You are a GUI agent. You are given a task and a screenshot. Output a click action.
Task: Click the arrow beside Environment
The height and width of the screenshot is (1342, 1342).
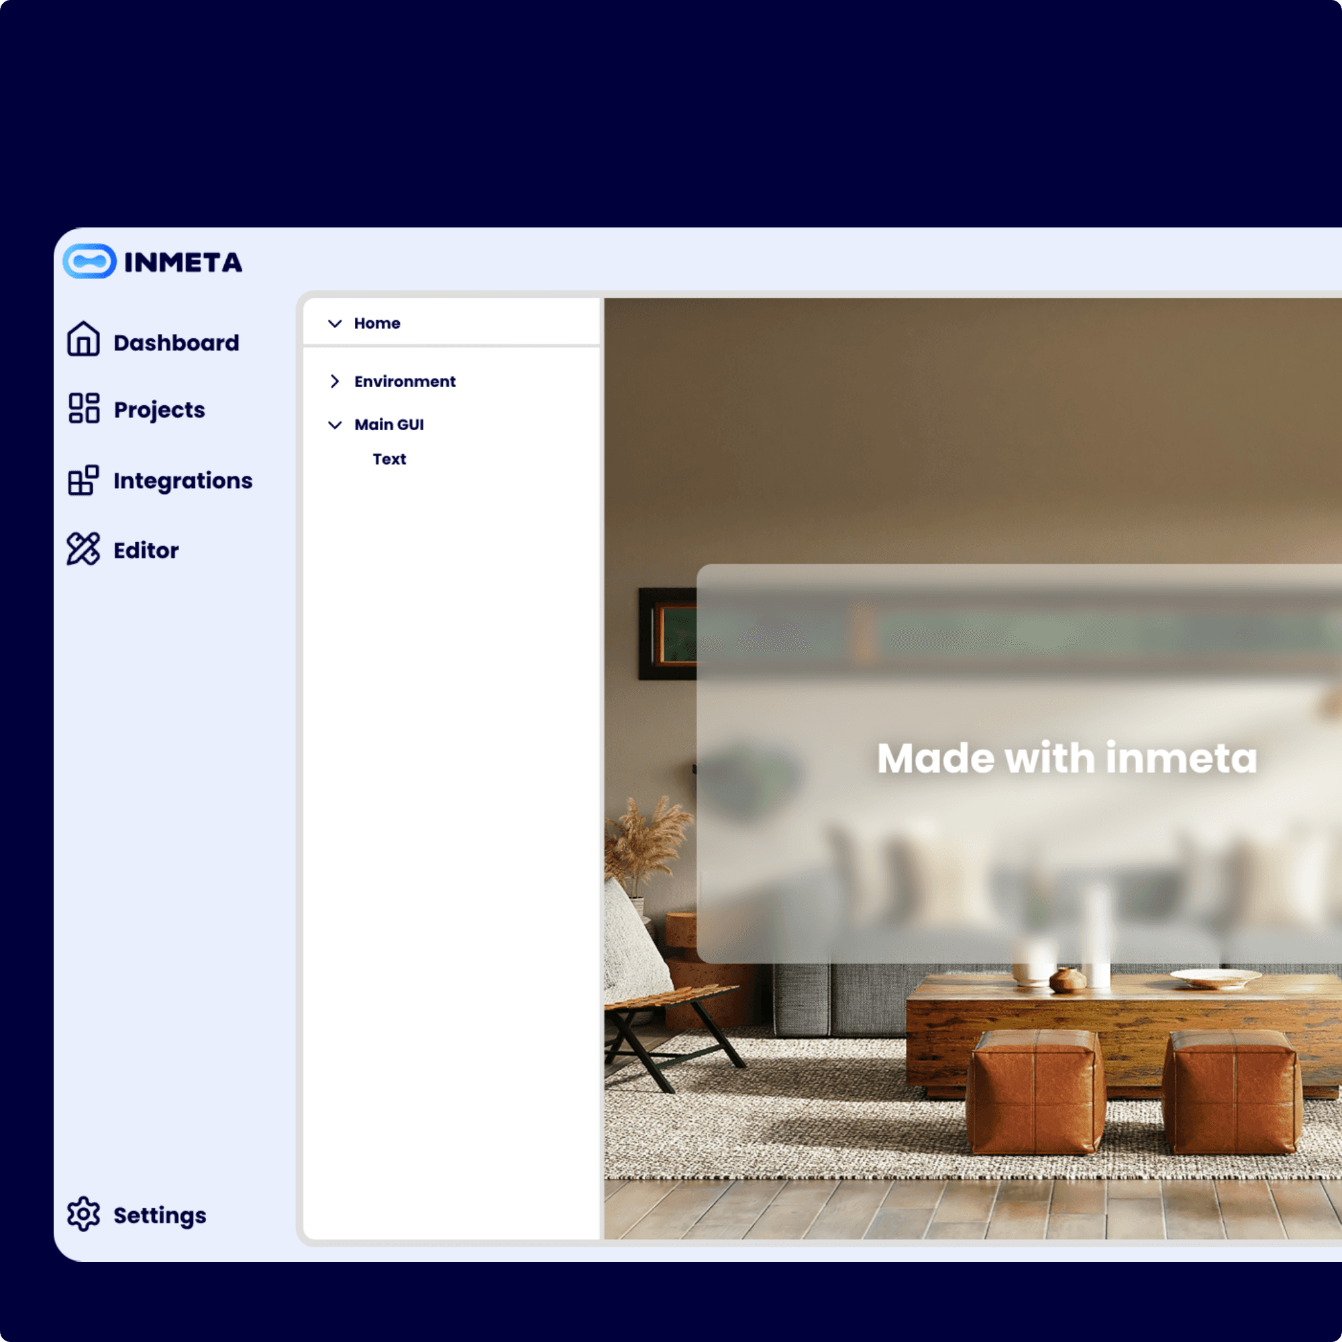pyautogui.click(x=335, y=381)
